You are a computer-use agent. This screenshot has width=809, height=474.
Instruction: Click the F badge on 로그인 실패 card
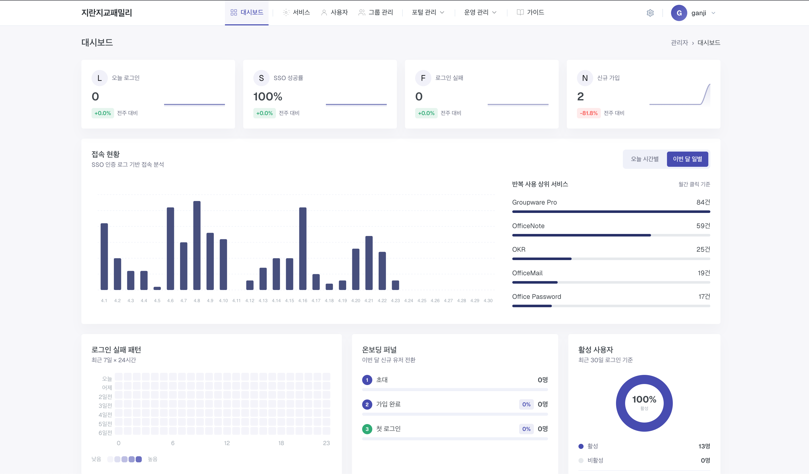423,78
